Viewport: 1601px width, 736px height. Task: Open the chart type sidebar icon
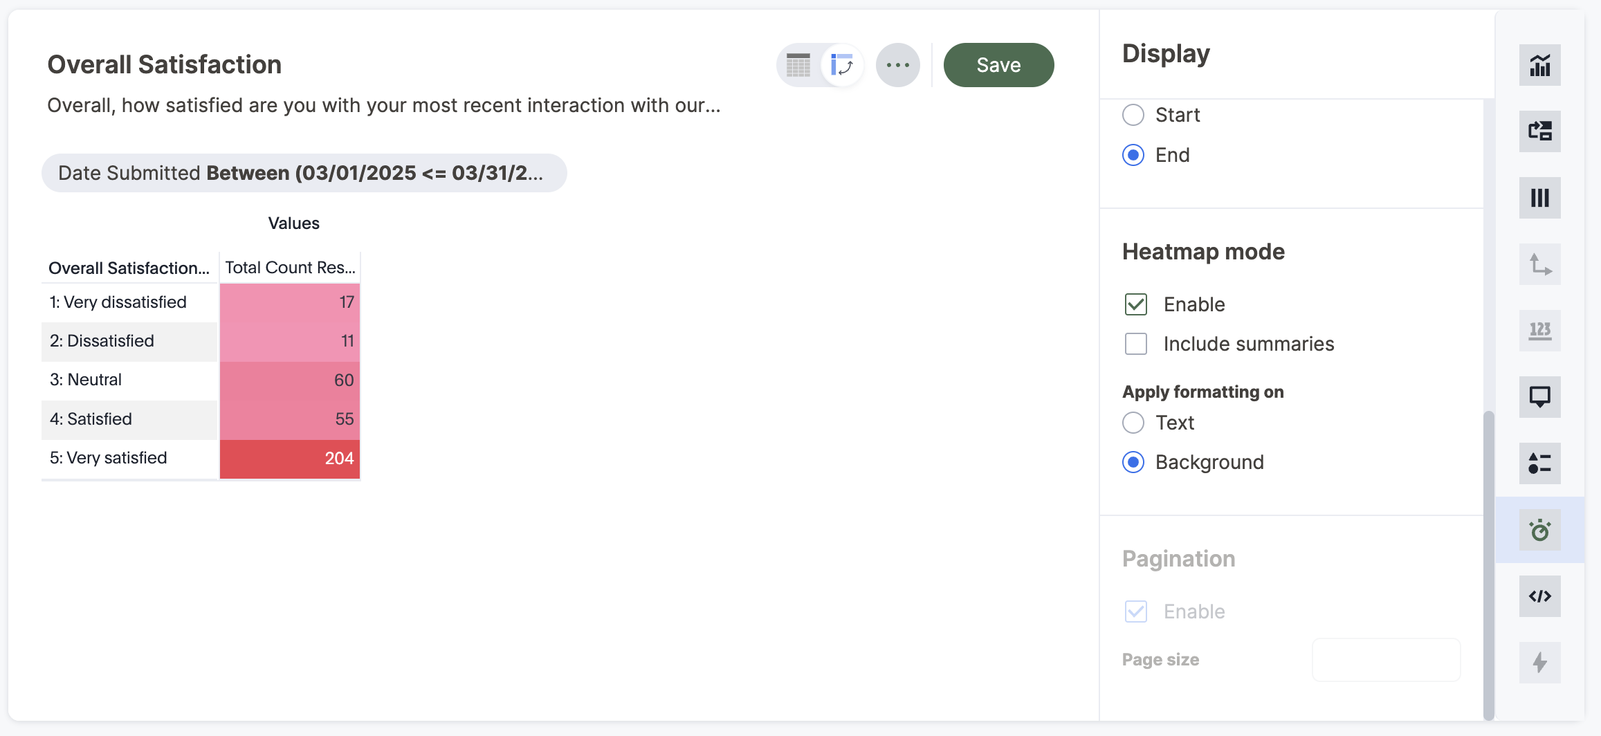[x=1540, y=65]
